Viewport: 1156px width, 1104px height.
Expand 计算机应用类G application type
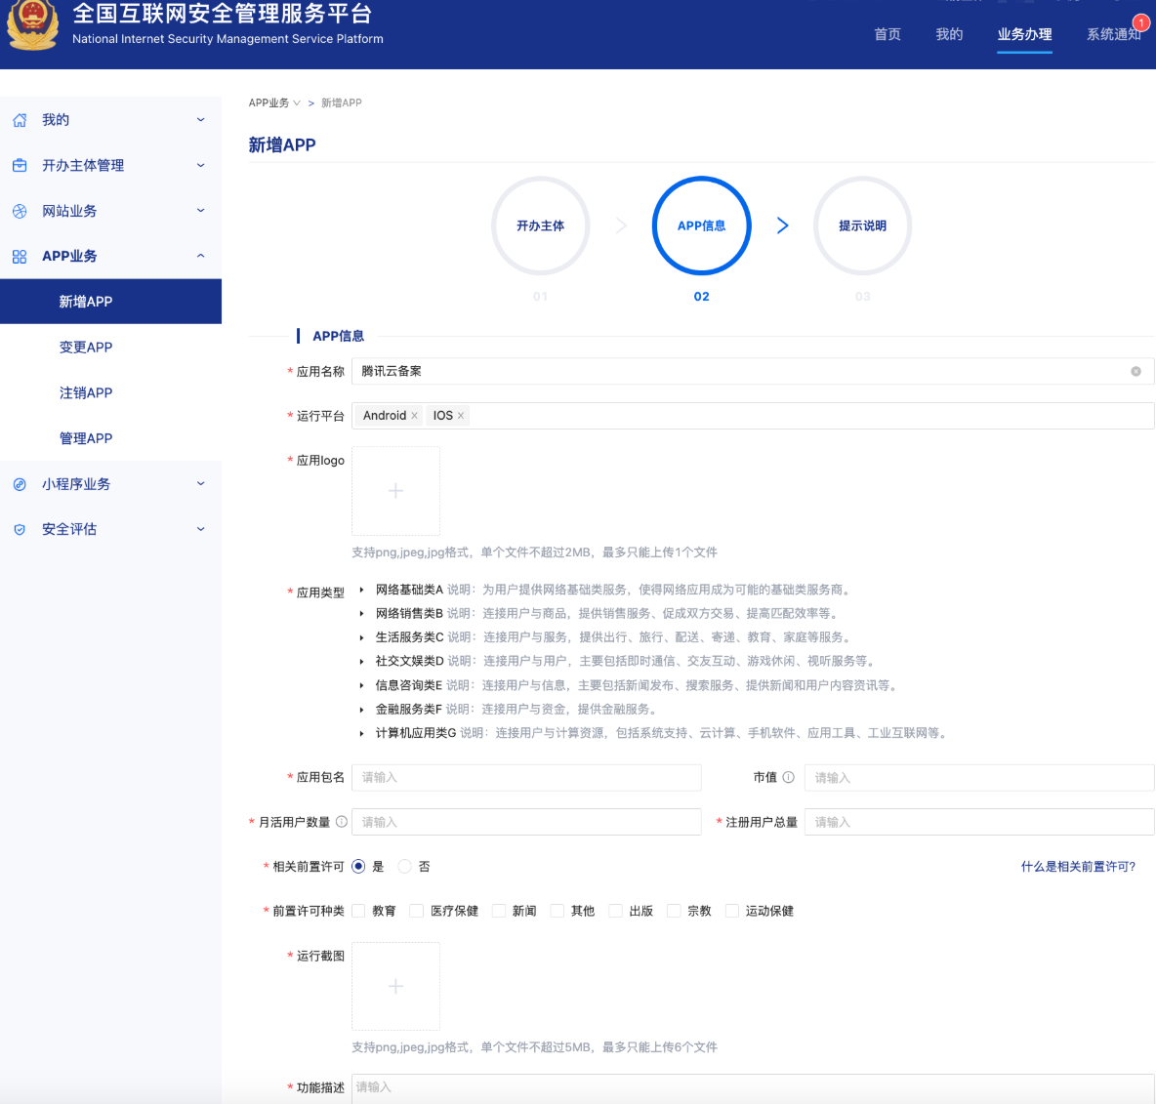point(362,733)
